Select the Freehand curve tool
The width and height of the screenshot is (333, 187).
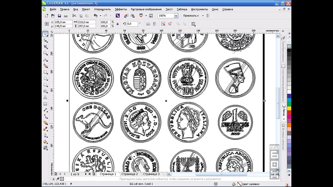coord(46,59)
